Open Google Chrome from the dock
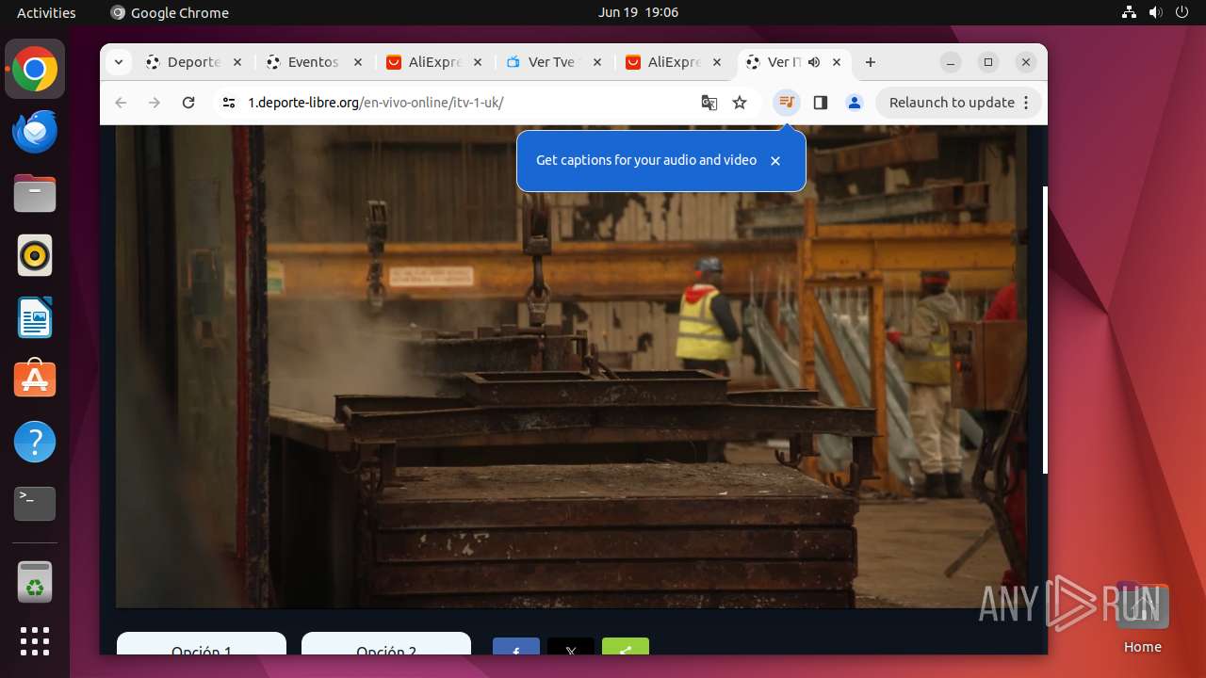Viewport: 1206px width, 678px height. point(35,70)
